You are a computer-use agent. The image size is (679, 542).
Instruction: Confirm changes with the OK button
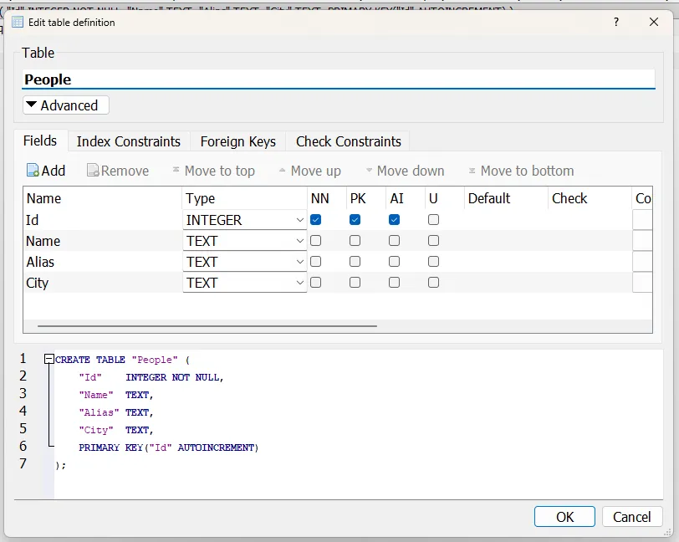pos(564,516)
